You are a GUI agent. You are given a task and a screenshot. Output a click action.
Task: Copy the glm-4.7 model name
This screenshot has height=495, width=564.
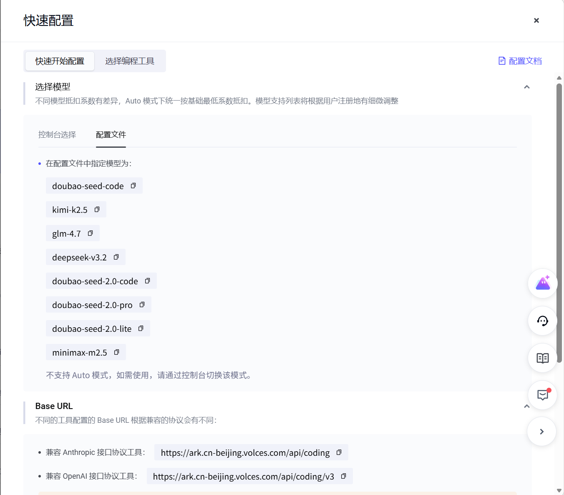[91, 233]
